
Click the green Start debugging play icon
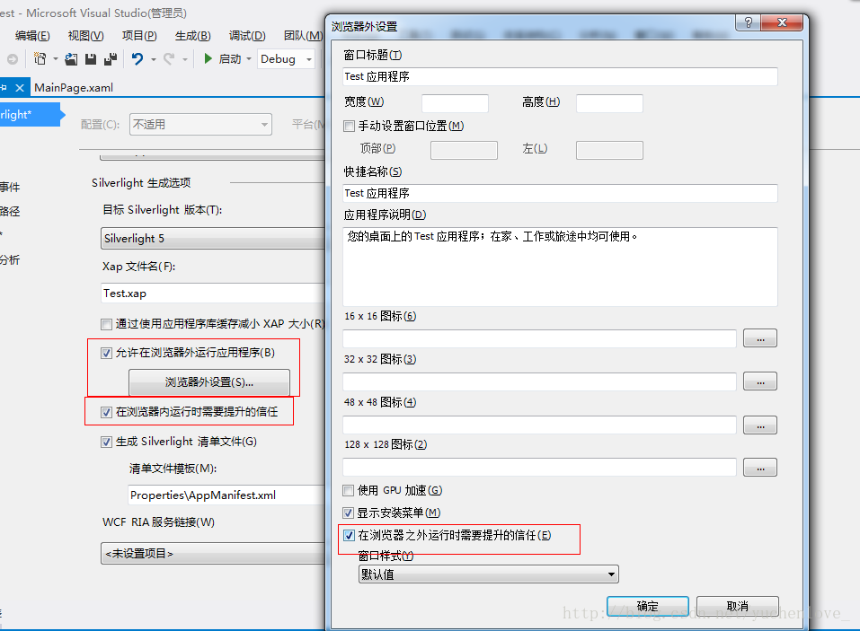[x=208, y=58]
